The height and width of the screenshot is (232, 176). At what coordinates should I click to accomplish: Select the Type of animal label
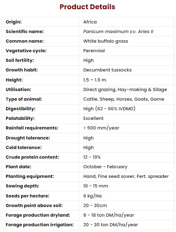click(24, 99)
